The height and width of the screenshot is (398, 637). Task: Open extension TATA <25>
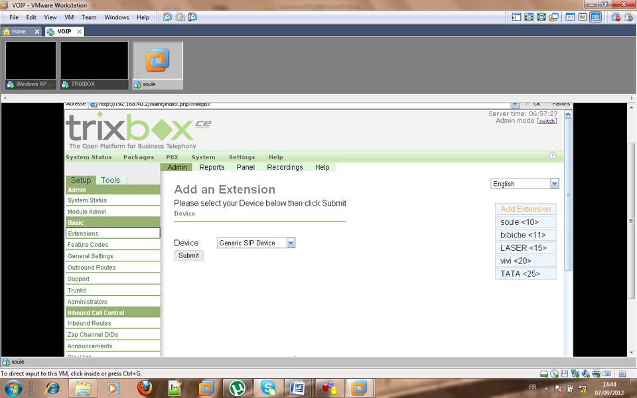[x=526, y=274]
